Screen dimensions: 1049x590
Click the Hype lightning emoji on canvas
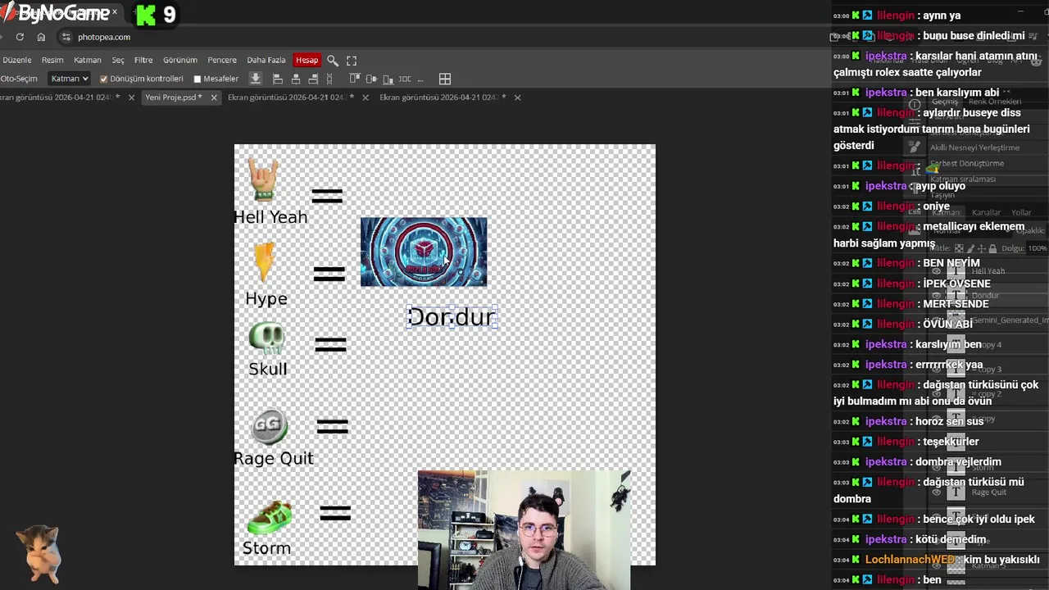click(264, 262)
